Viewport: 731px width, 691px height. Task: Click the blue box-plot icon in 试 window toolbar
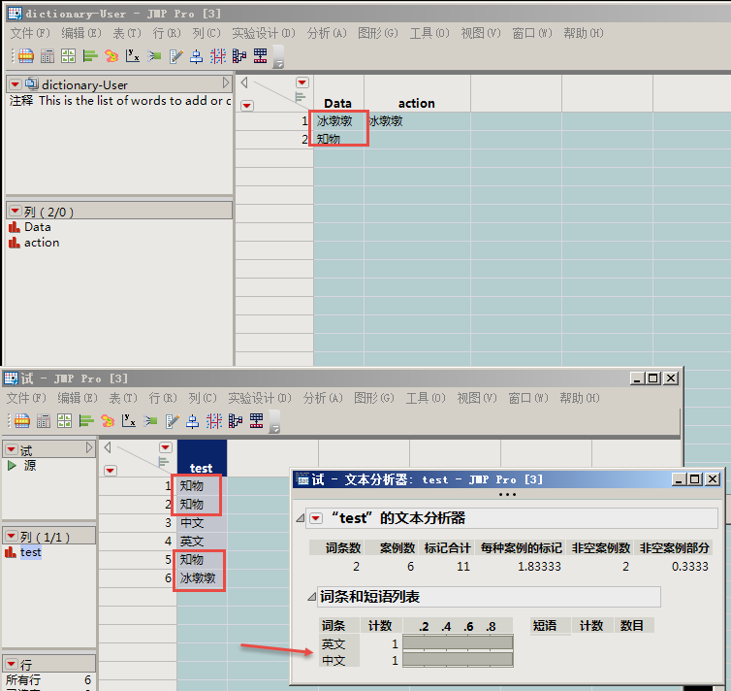[x=193, y=421]
